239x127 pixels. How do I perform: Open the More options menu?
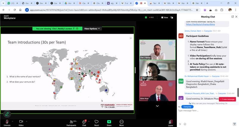click(122, 123)
